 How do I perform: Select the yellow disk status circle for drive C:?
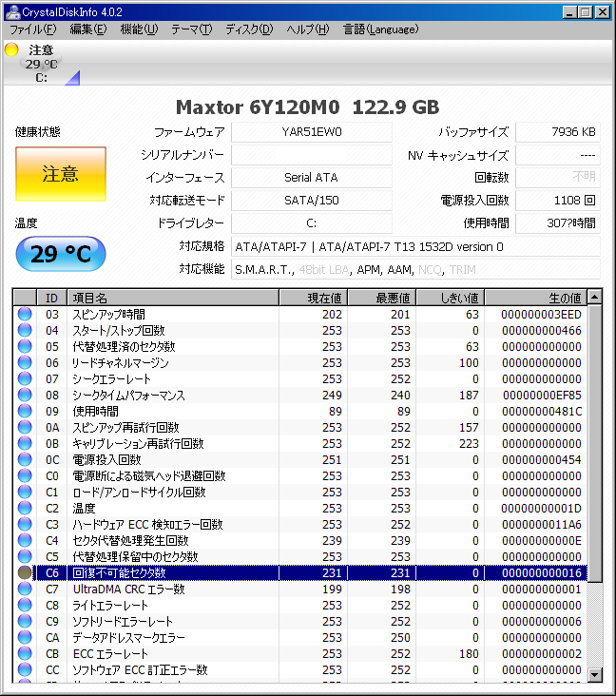click(x=11, y=49)
